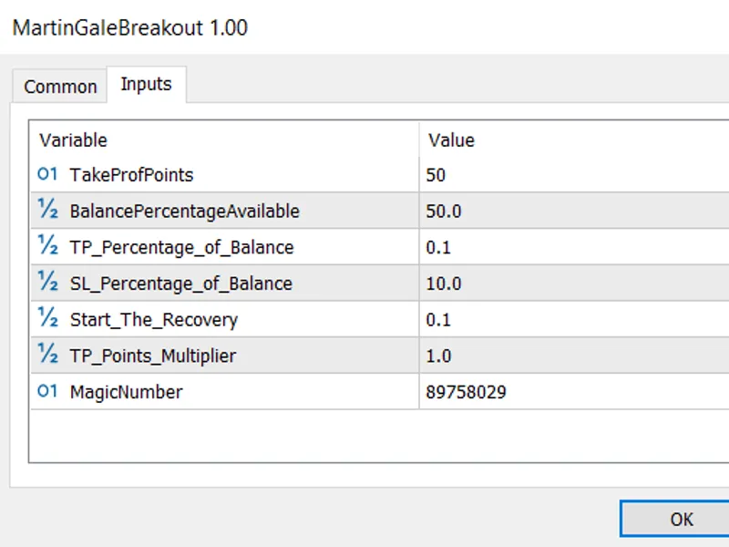Click the double-type icon beside TP_Points_Multiplier
Image resolution: width=729 pixels, height=547 pixels.
coord(48,355)
